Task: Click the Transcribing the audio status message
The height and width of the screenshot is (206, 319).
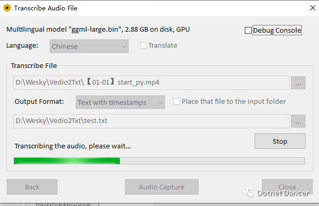Action: pyautogui.click(x=73, y=146)
